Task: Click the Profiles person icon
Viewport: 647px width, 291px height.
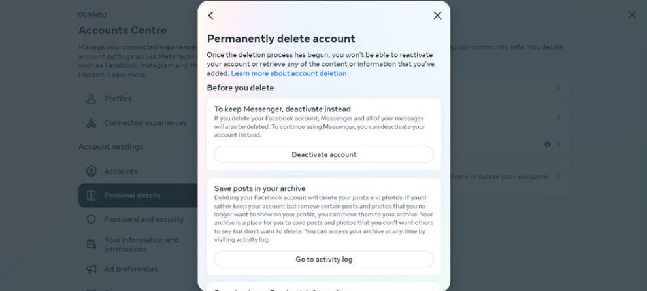Action: click(91, 99)
